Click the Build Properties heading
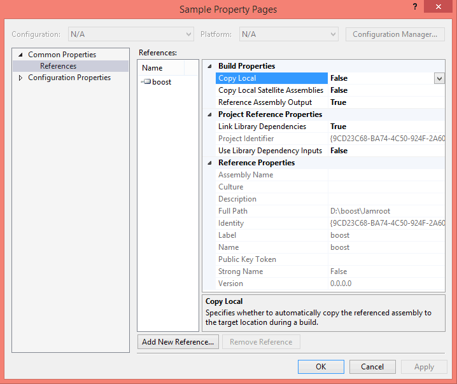Viewport: 457px width, 384px height. tap(246, 66)
